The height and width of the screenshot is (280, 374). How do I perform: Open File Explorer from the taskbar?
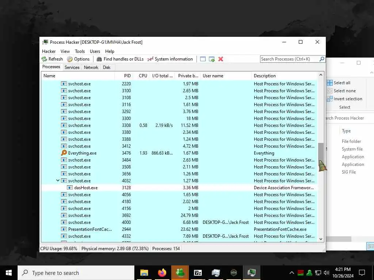(144, 273)
